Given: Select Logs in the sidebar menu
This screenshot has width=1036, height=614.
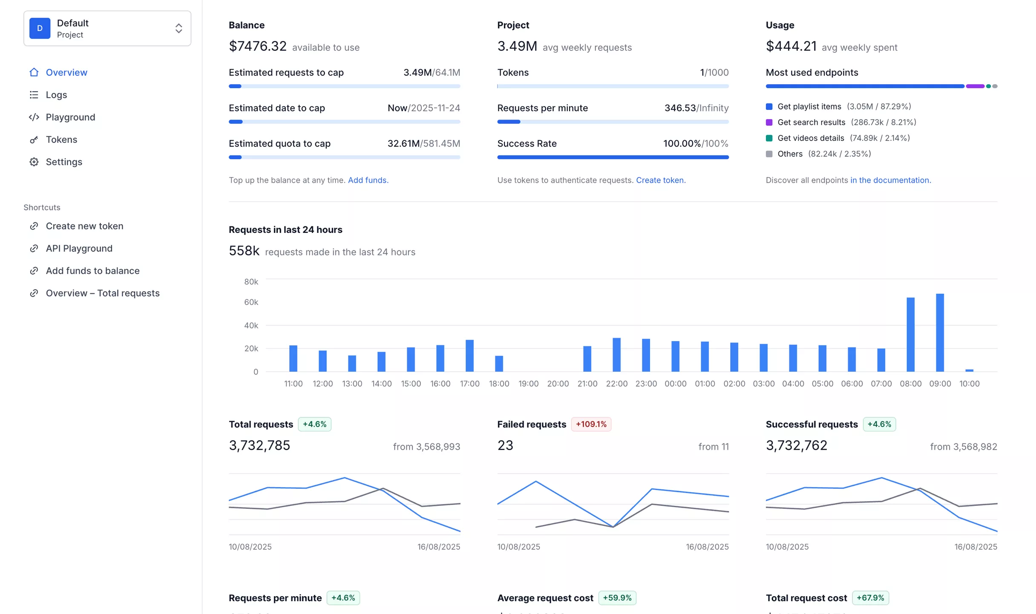Looking at the screenshot, I should click(x=56, y=95).
